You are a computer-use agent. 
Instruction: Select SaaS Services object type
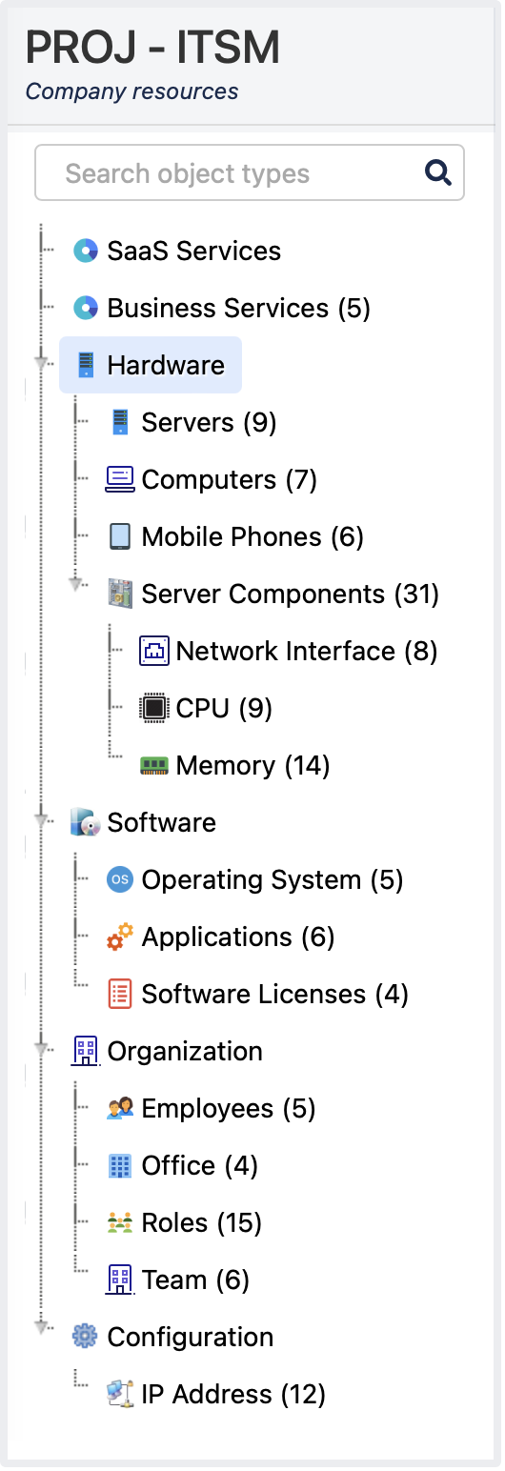click(x=194, y=251)
